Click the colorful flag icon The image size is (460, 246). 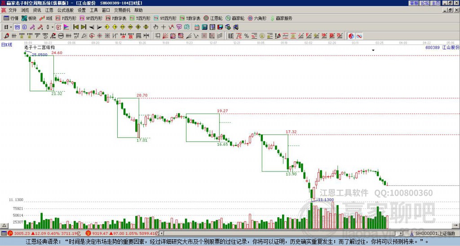pos(66,27)
